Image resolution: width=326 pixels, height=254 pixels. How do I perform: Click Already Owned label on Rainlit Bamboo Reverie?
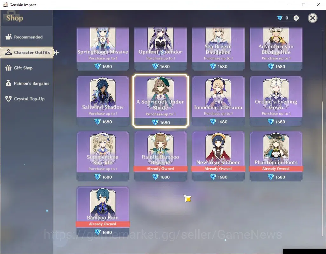[x=160, y=169]
